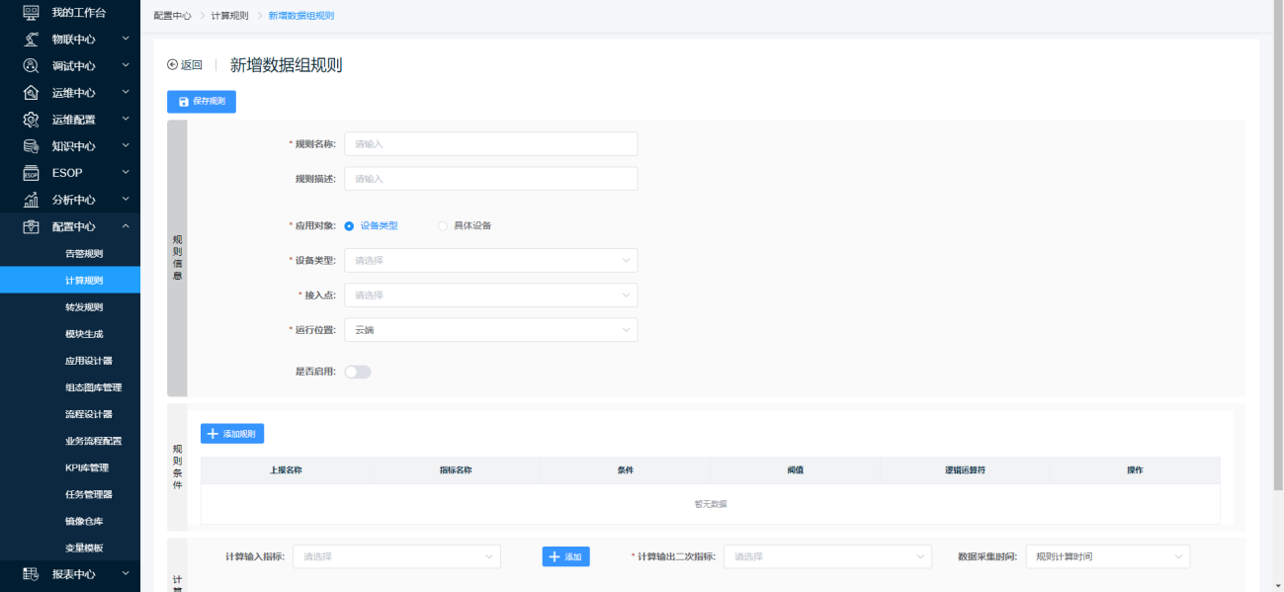Click the 物联中心 sidebar icon
This screenshot has height=592, width=1284.
[31, 40]
